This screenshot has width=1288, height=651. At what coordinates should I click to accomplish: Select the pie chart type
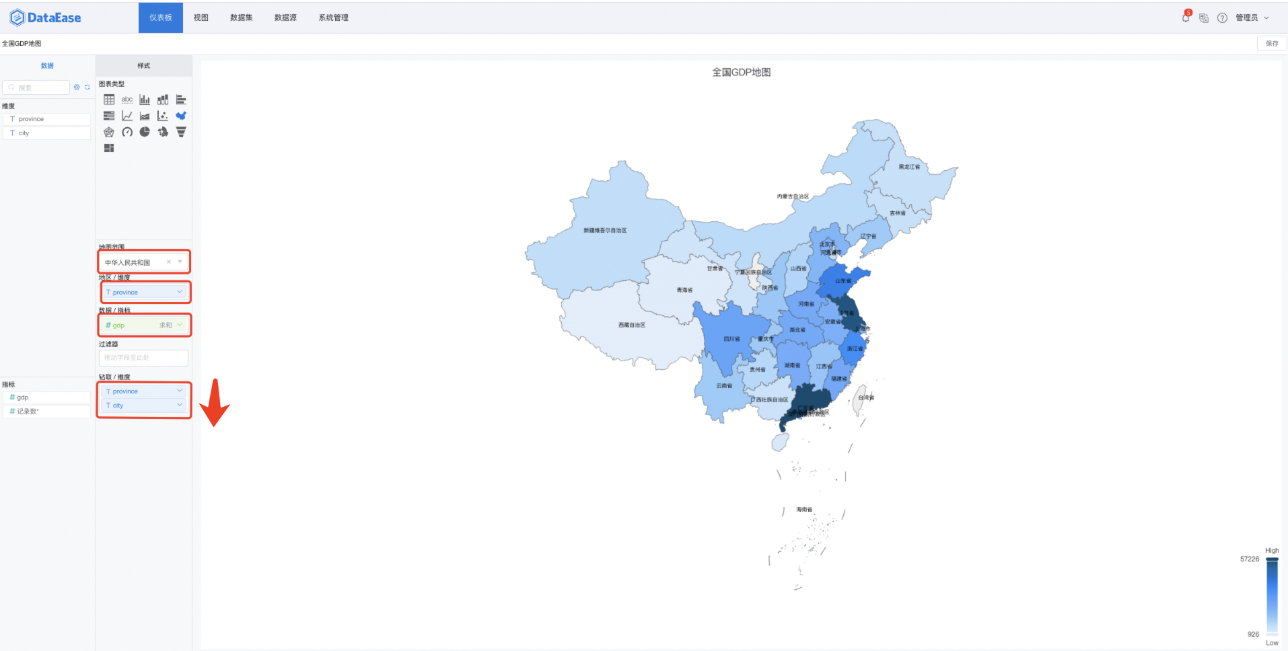[x=144, y=132]
